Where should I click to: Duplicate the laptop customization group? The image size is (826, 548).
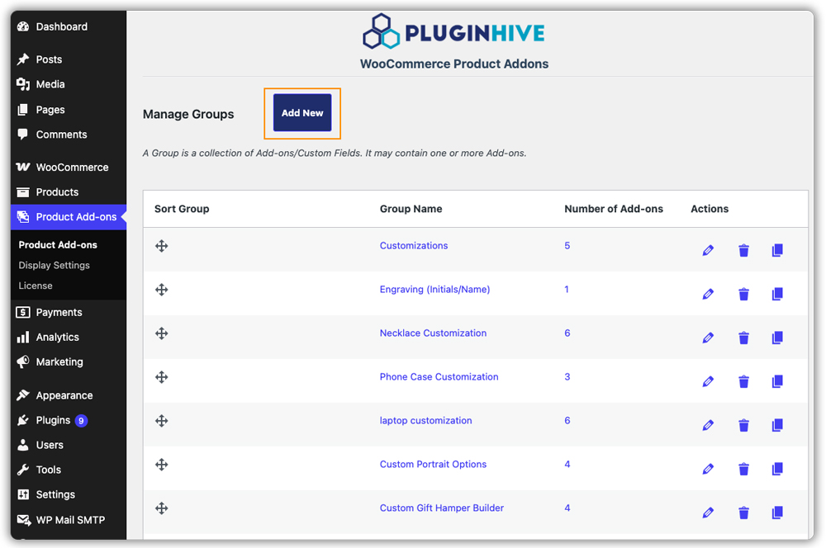coord(777,425)
